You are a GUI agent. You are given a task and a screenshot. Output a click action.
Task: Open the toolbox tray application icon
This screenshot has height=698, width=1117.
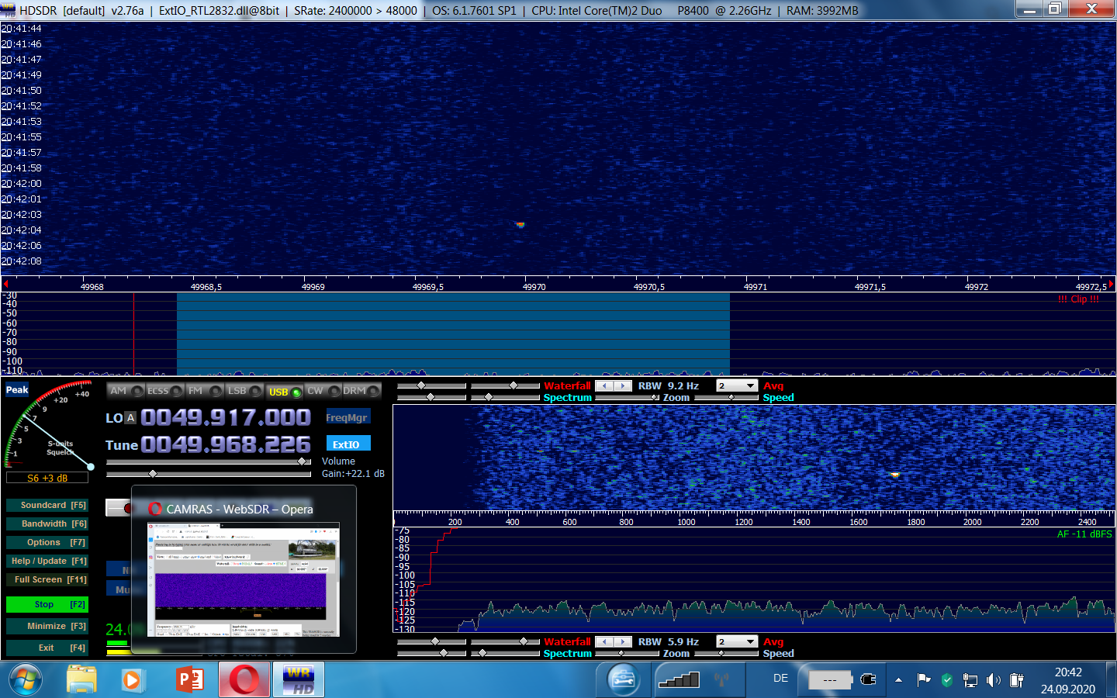(x=622, y=680)
